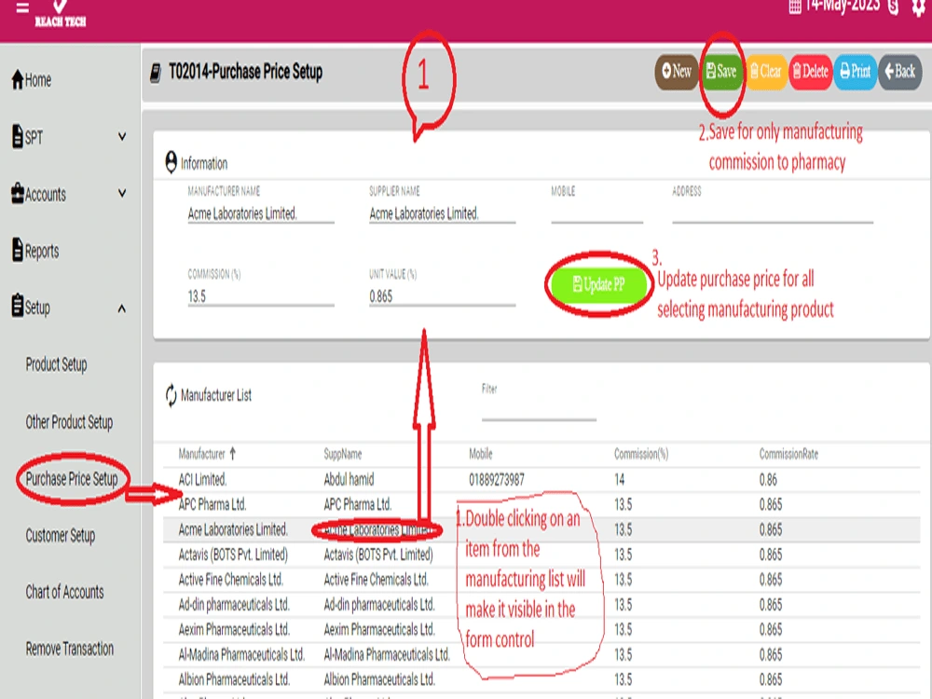Viewport: 932px width, 699px height.
Task: Open the hamburger menu icon
Action: [x=22, y=7]
